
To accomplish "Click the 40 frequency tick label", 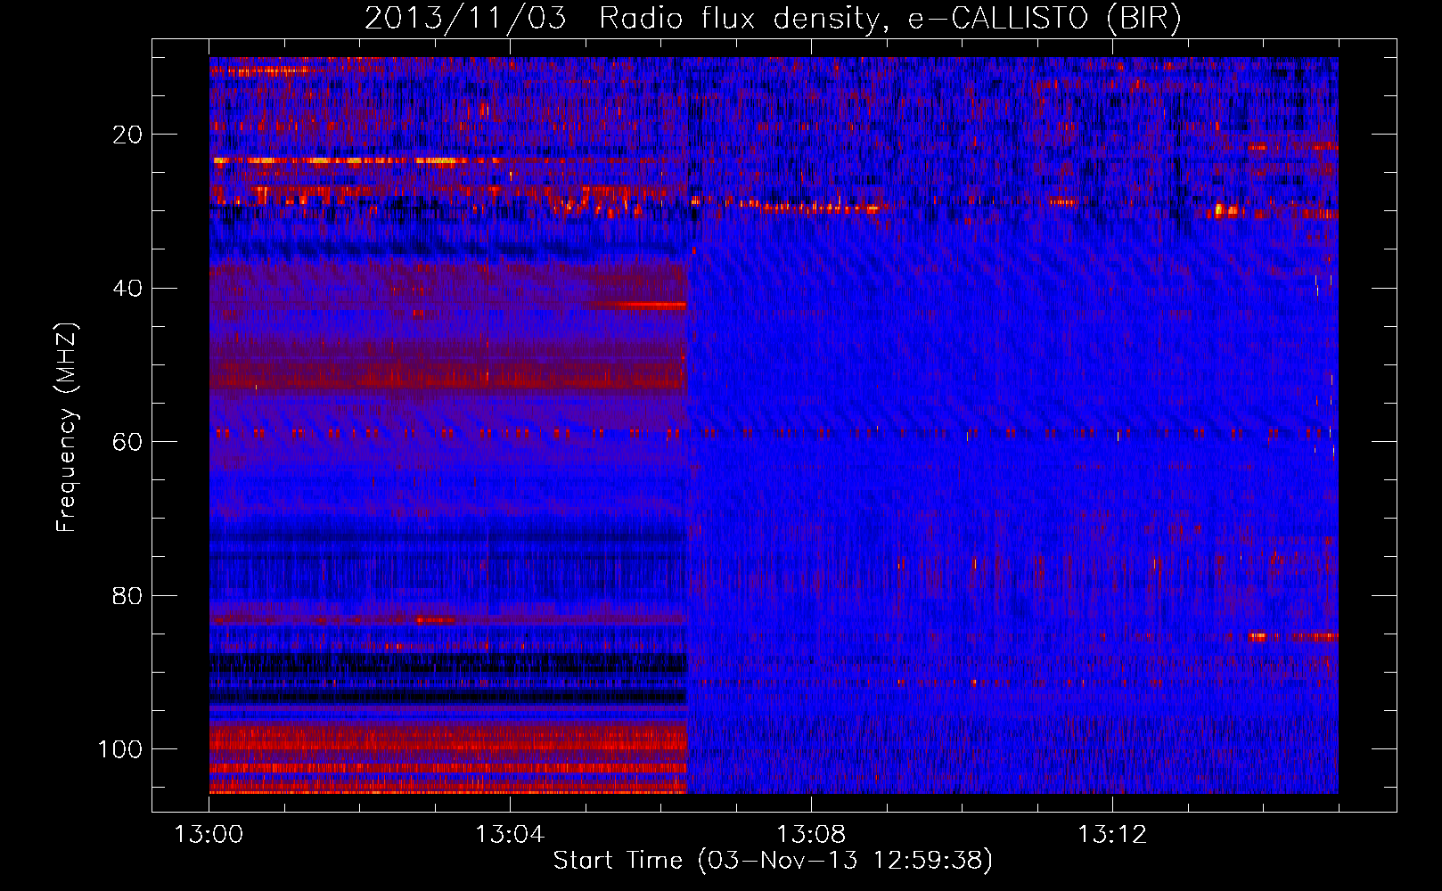I will click(128, 288).
